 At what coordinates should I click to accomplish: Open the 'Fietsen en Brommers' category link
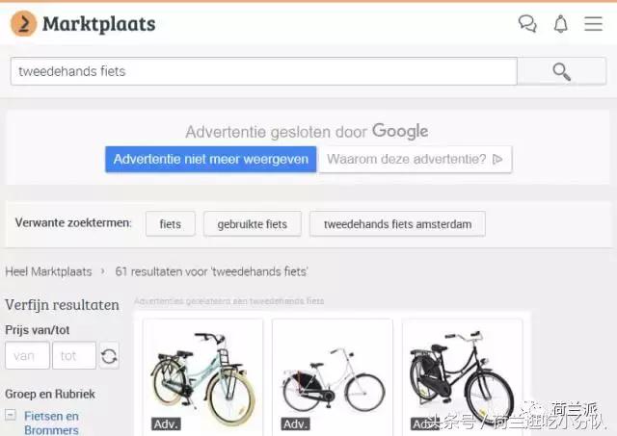click(x=51, y=423)
